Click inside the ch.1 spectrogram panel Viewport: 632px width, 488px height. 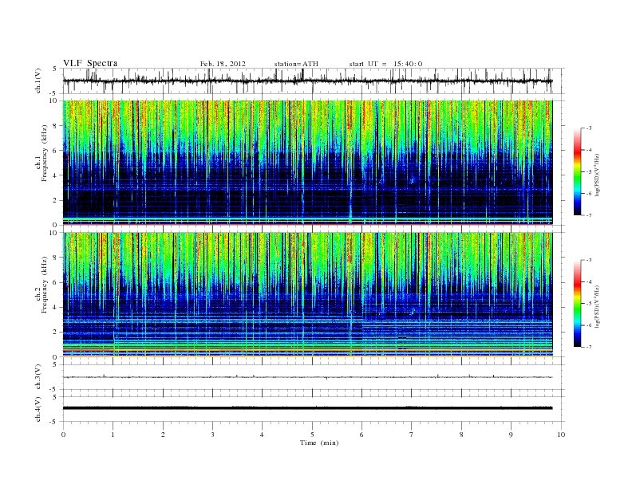pos(307,162)
